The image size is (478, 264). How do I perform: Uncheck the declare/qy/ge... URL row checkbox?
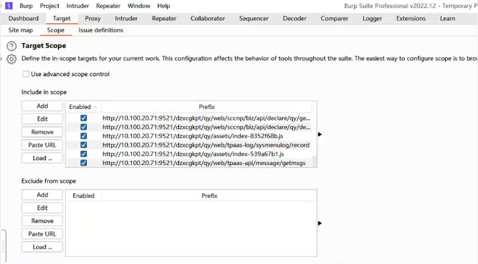pos(83,118)
